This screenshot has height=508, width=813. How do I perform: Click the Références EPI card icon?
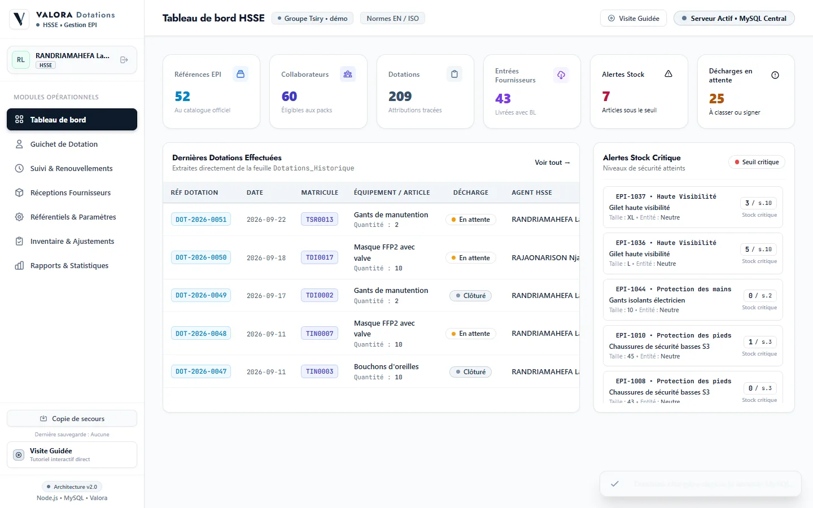(241, 74)
